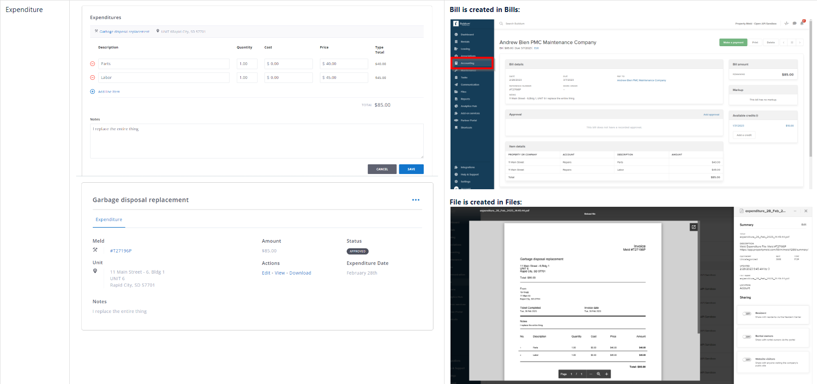Toggle Resident sharing switch
The height and width of the screenshot is (384, 817).
(747, 314)
